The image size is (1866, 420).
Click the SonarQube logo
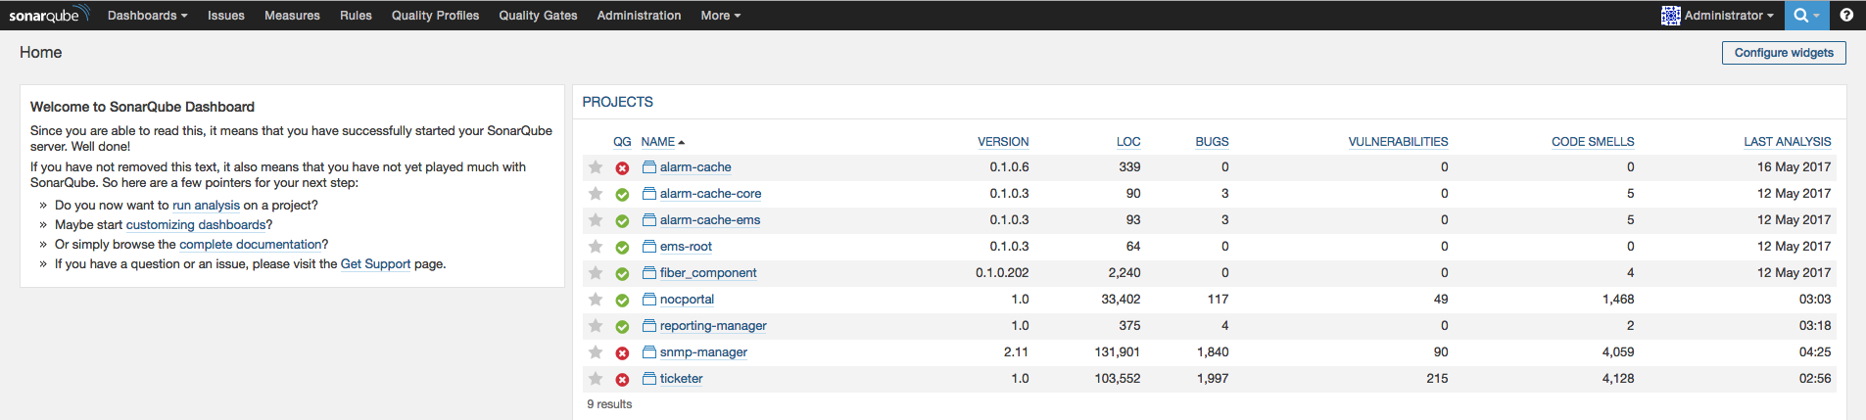49,15
